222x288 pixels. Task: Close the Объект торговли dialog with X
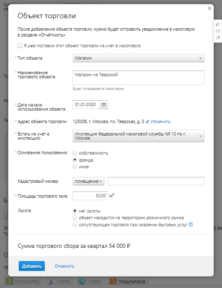(210, 8)
